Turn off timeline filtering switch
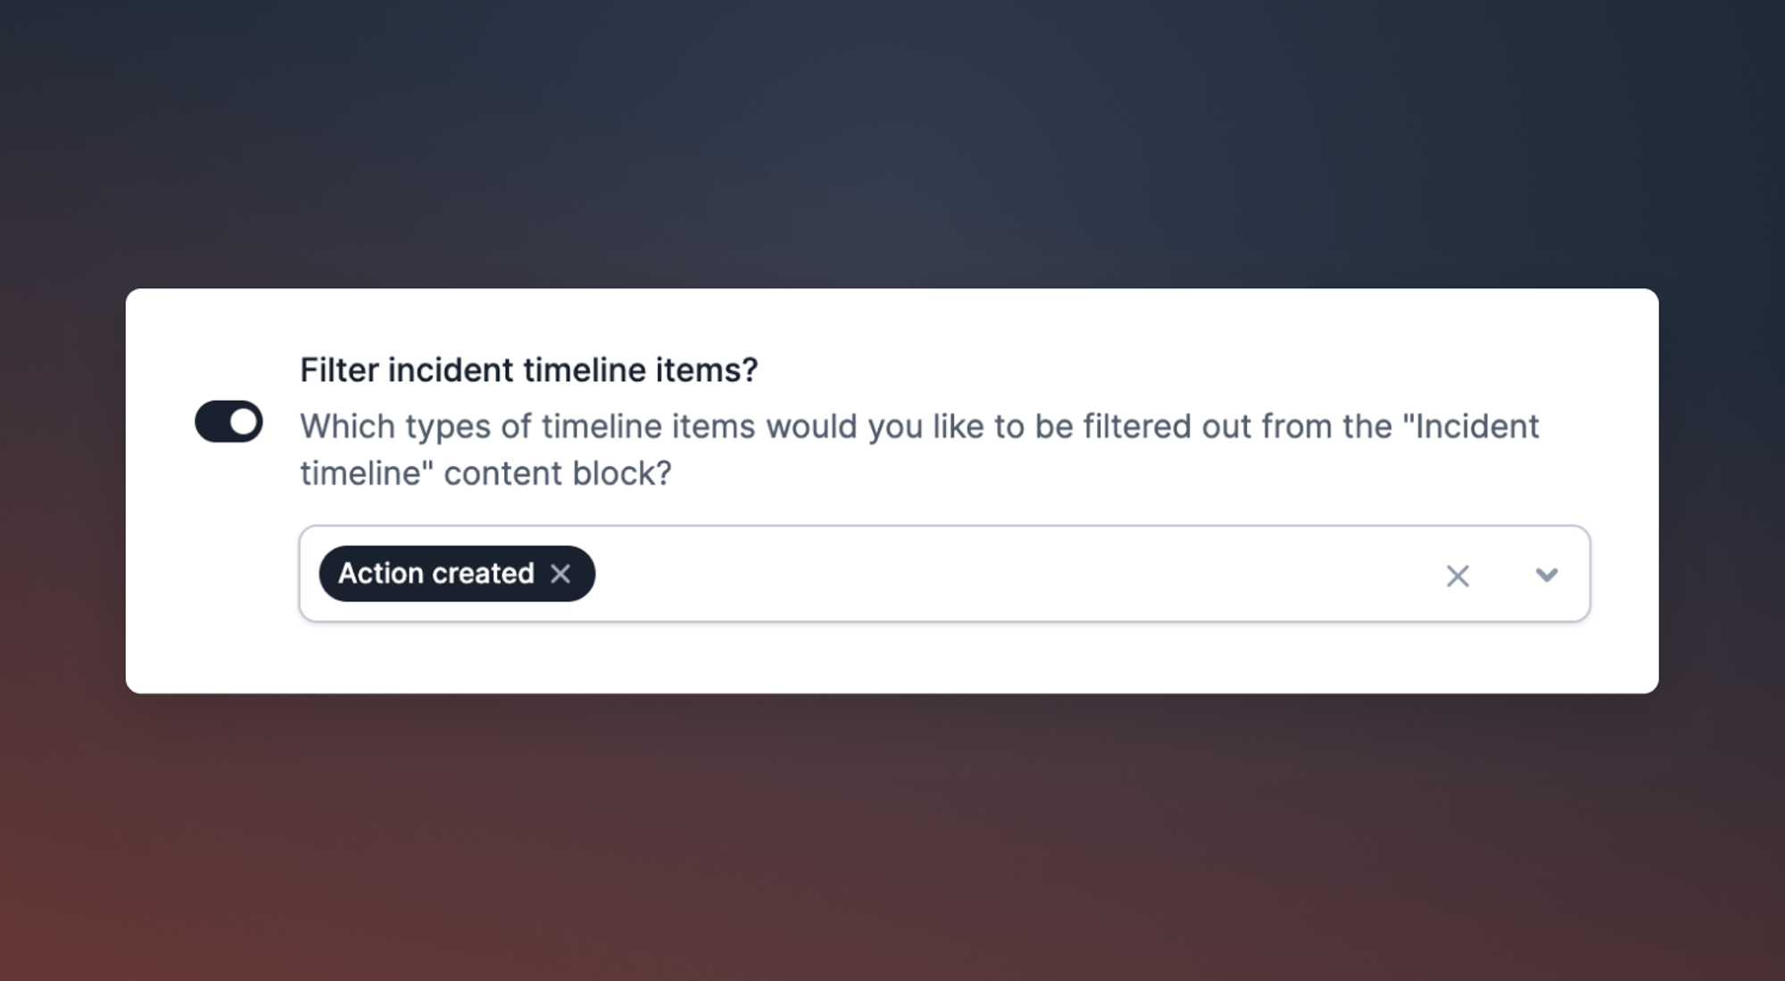Image resolution: width=1785 pixels, height=981 pixels. tap(228, 421)
